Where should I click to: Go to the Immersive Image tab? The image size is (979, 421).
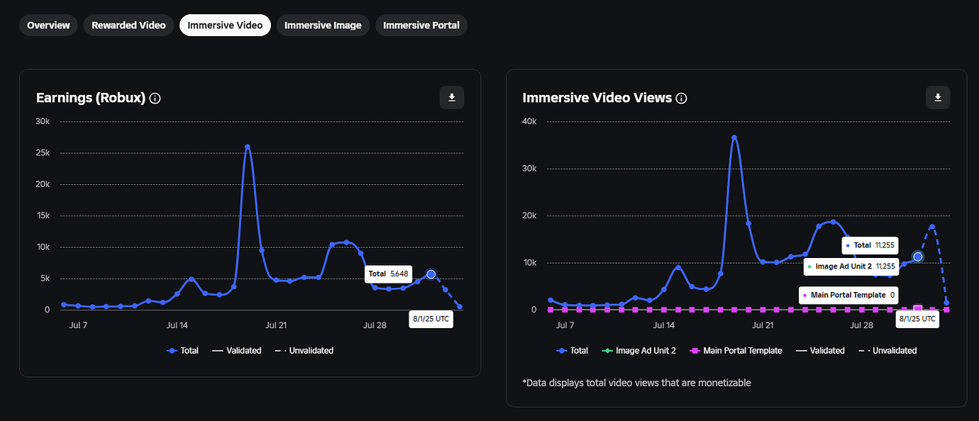point(323,26)
